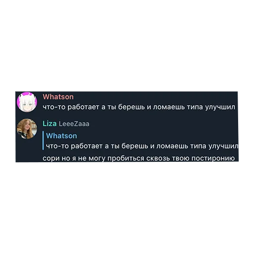Image resolution: width=254 pixels, height=254 pixels.
Task: Click the word 'сори' starting Liza's reply
Action: click(x=51, y=158)
